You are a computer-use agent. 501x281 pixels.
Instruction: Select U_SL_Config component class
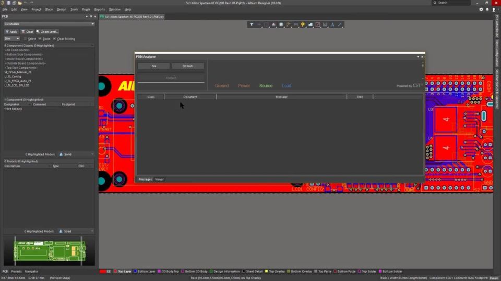pos(13,76)
